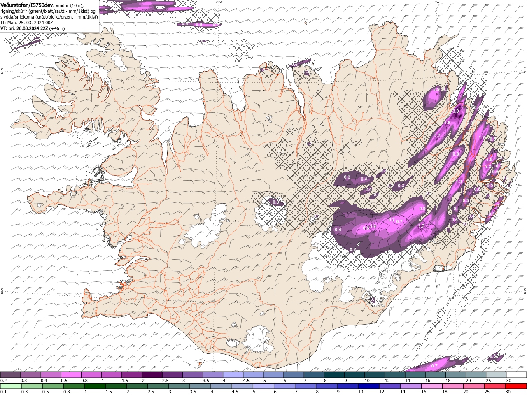Viewport: 527px width, 395px height.
Task: Click the 20W longitude label
Action: [x=219, y=2]
